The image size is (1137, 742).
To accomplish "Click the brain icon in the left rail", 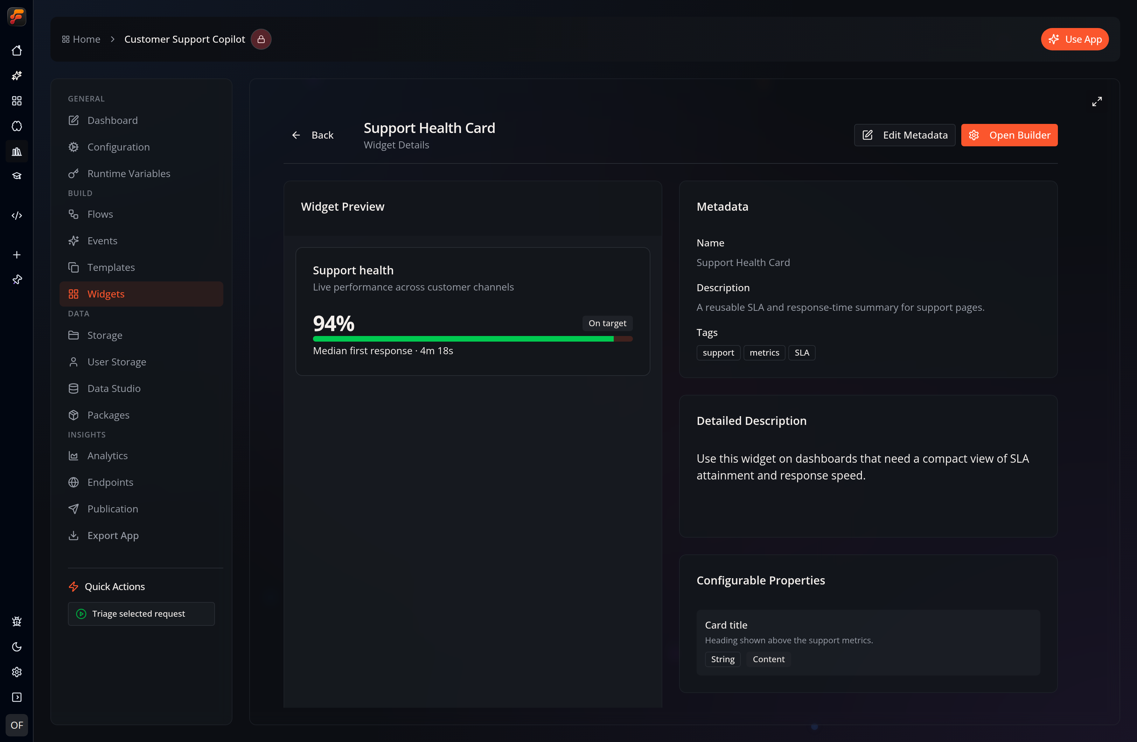I will click(17, 126).
